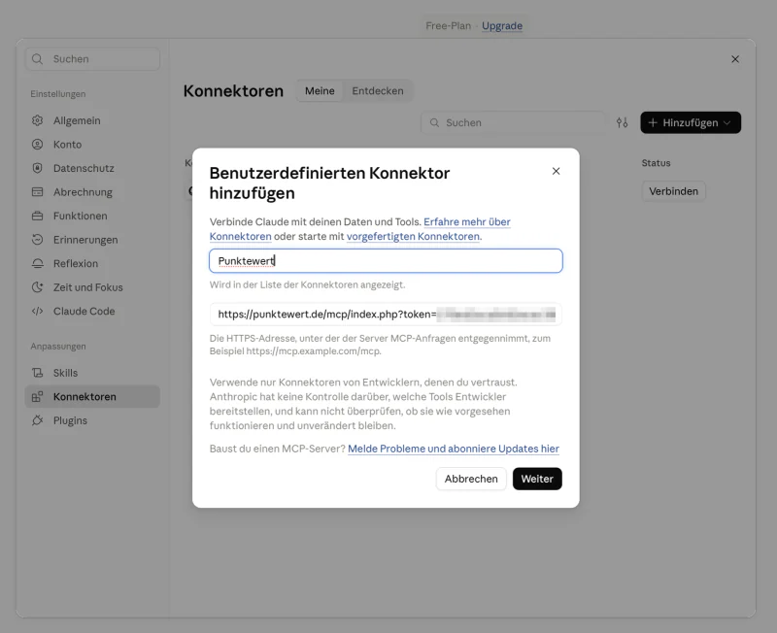The width and height of the screenshot is (777, 633).
Task: Click the Allgemein gear icon in sidebar
Action: click(x=37, y=120)
